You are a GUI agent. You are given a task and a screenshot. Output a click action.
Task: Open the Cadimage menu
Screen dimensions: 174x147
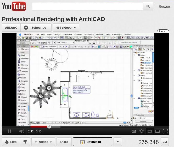point(117,34)
